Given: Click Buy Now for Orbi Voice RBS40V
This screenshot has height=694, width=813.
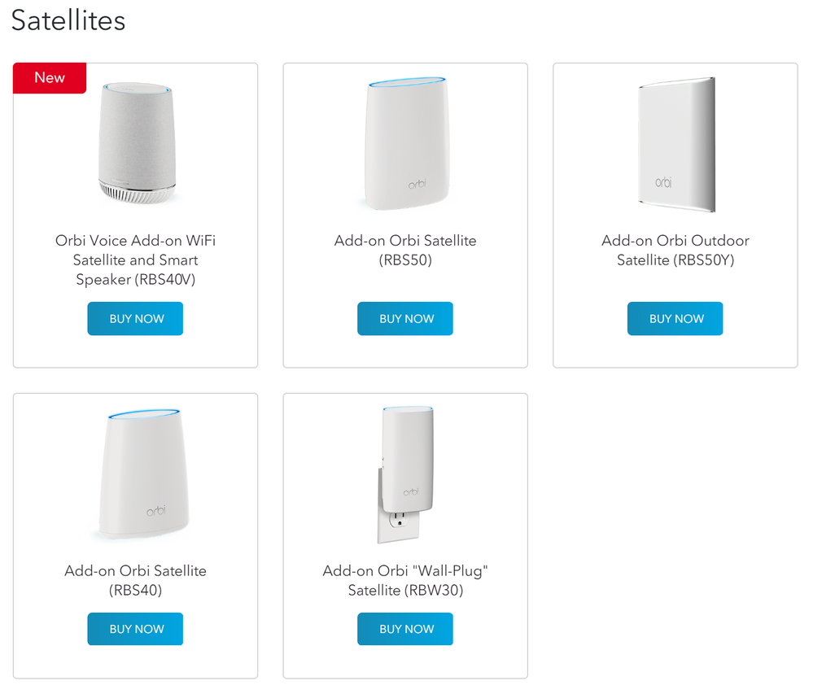Looking at the screenshot, I should point(135,319).
